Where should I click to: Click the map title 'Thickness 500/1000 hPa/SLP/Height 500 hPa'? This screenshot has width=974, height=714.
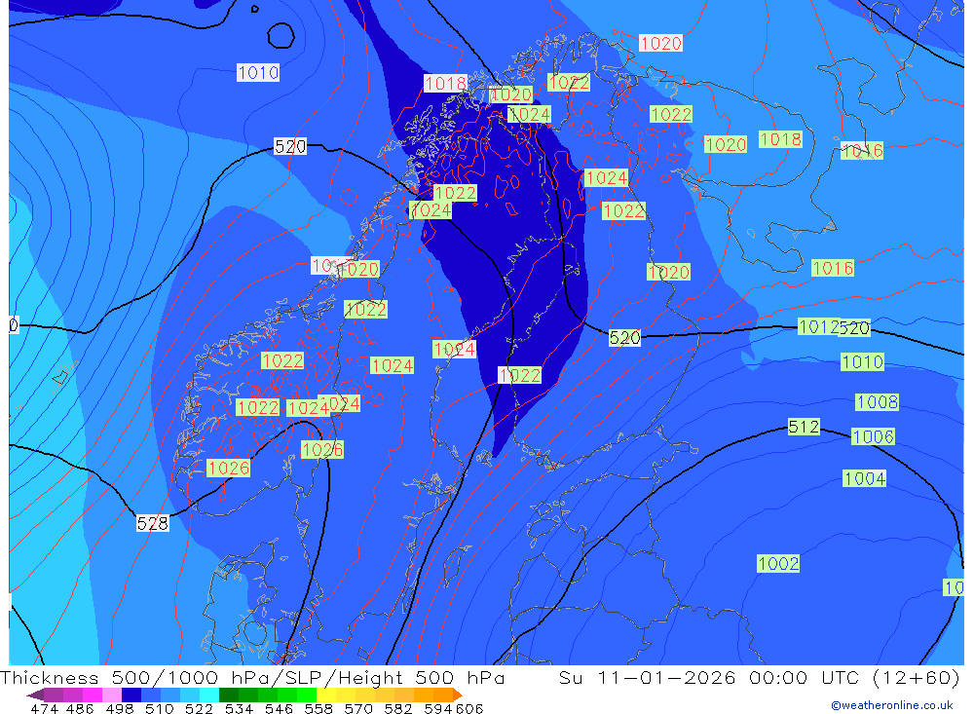[252, 678]
